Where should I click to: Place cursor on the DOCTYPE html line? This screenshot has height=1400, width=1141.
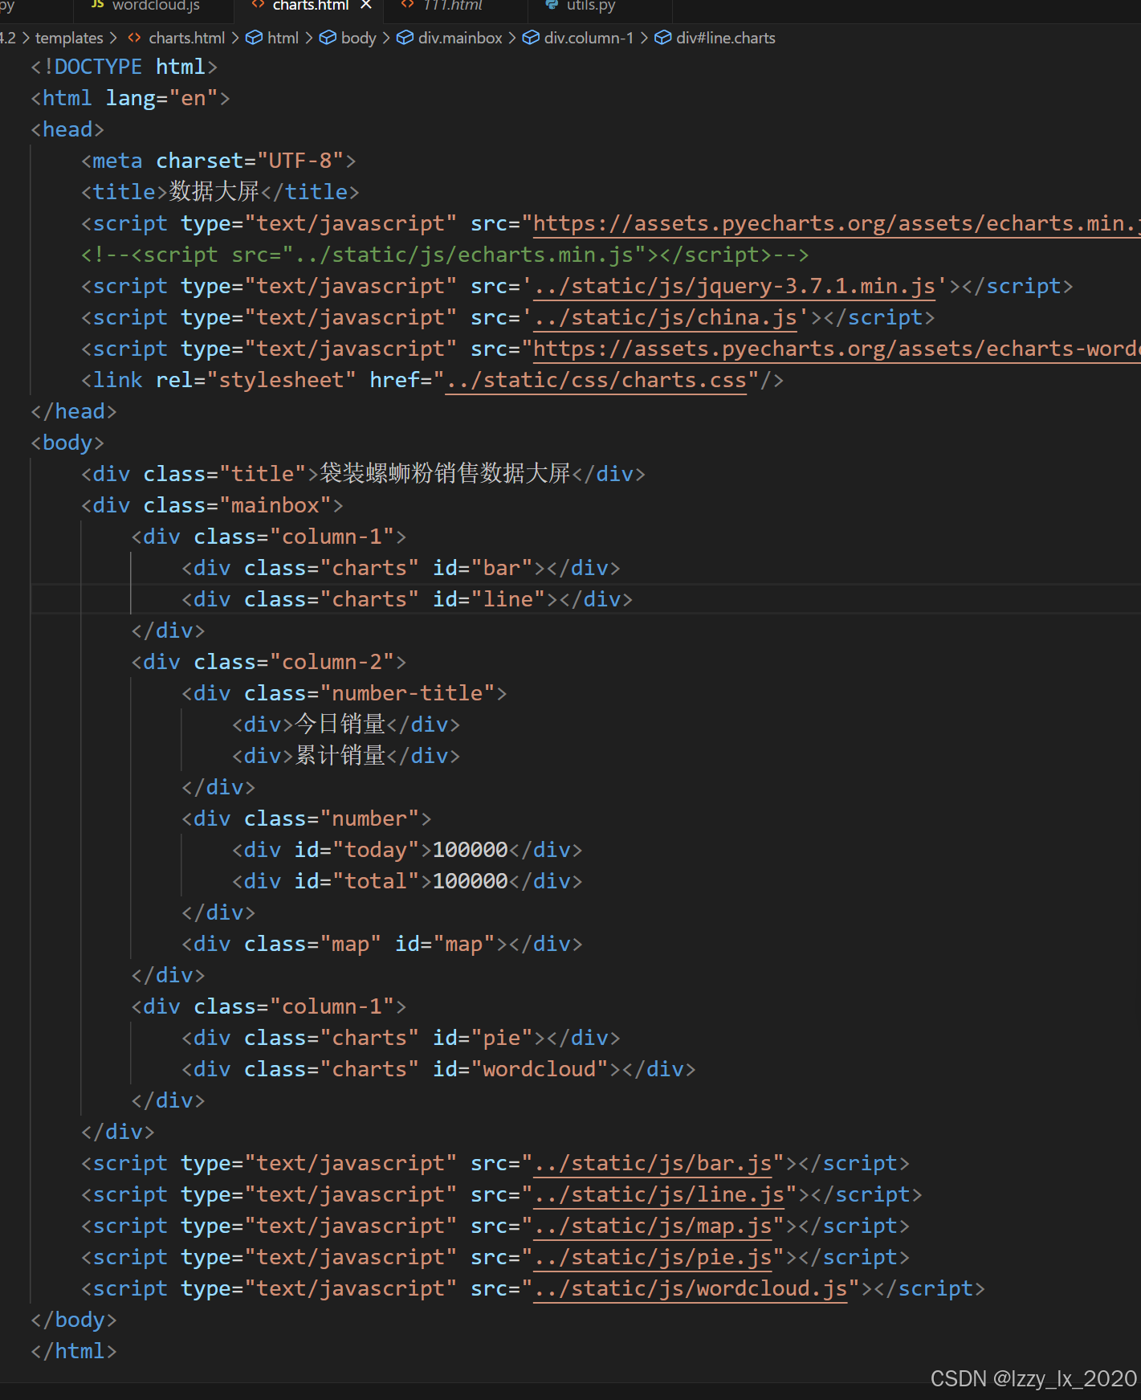point(124,67)
